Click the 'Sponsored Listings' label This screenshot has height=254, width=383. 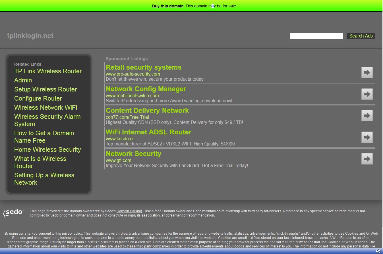pyautogui.click(x=127, y=59)
